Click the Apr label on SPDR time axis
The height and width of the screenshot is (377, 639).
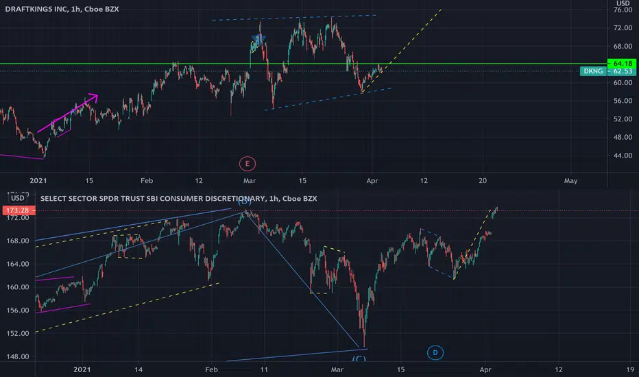(x=485, y=369)
